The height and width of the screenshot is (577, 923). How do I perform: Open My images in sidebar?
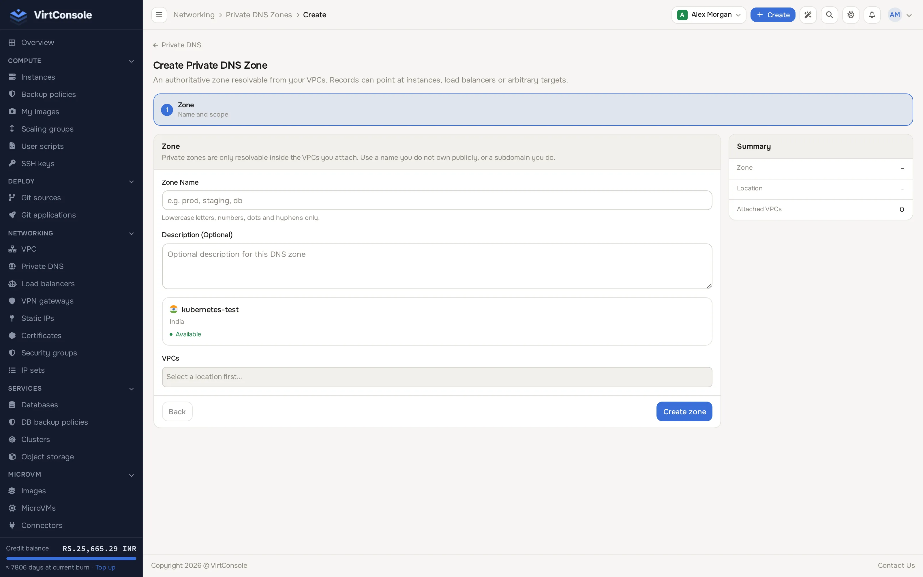[71, 111]
